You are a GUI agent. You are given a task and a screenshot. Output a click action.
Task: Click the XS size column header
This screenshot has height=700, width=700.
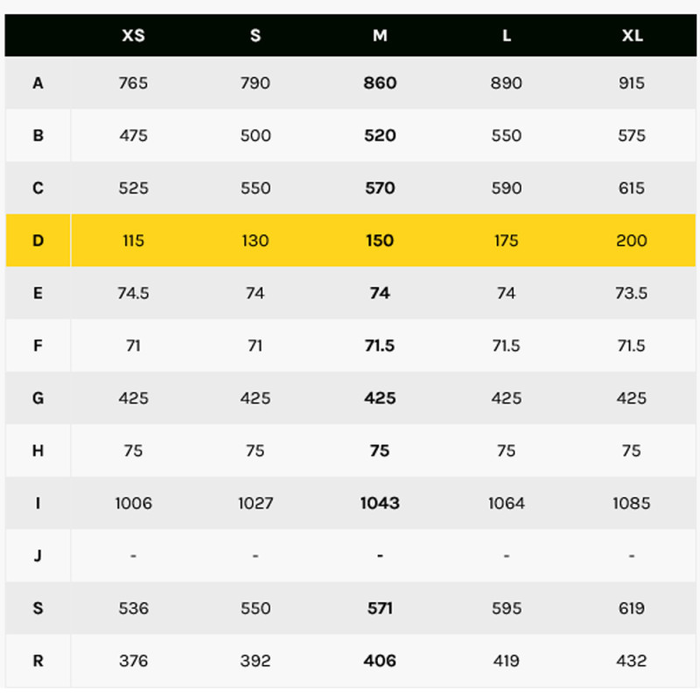point(133,36)
